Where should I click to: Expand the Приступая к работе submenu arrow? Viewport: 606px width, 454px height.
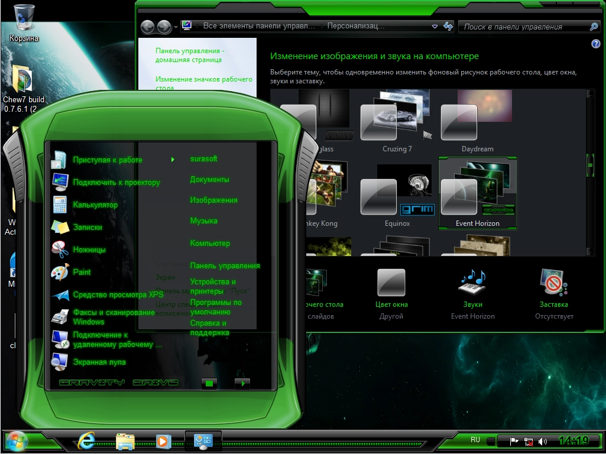tap(173, 160)
